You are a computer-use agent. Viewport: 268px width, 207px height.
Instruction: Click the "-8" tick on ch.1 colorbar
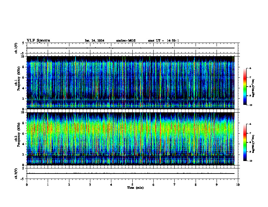(x=250, y=87)
